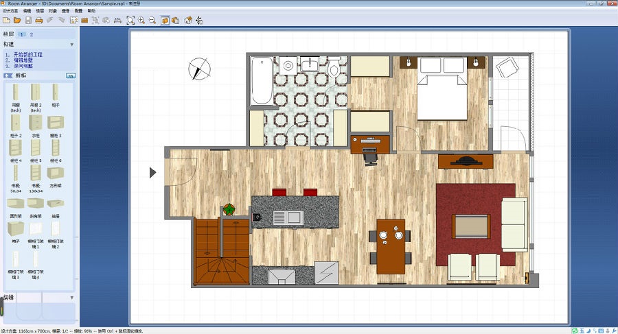Click the library home icon beside 橱柜
The image size is (618, 334).
click(x=8, y=75)
